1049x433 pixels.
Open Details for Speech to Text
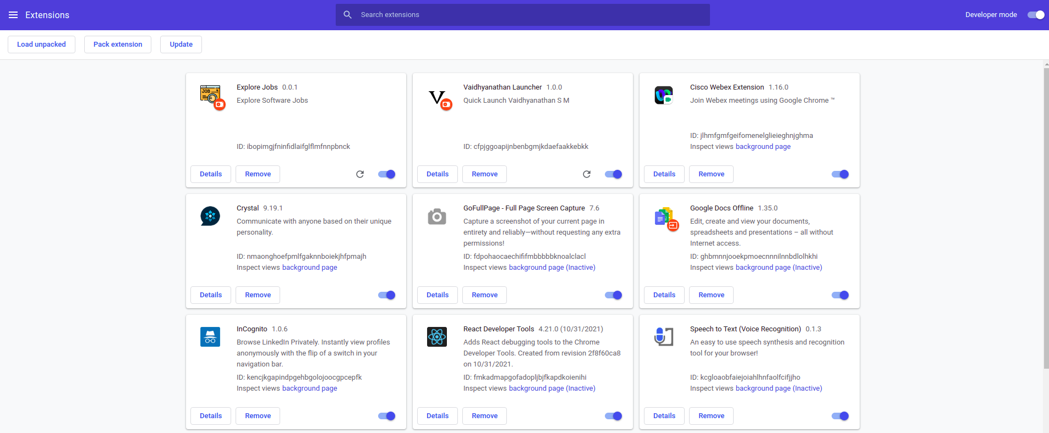pyautogui.click(x=664, y=416)
